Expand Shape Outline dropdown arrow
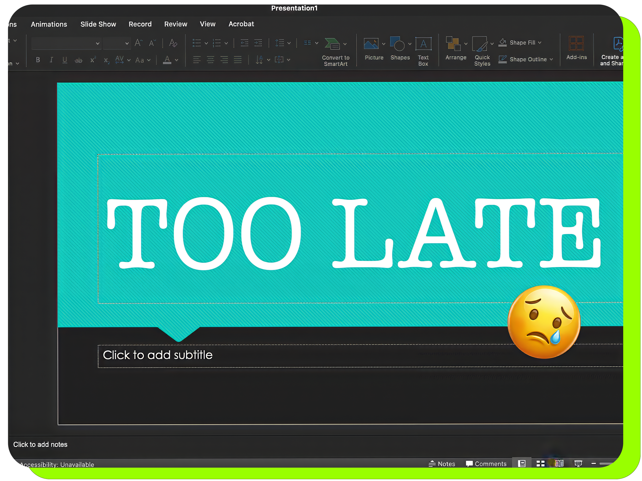 click(551, 59)
